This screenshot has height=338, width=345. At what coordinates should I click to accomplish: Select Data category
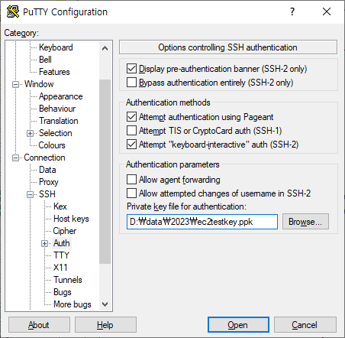click(47, 170)
